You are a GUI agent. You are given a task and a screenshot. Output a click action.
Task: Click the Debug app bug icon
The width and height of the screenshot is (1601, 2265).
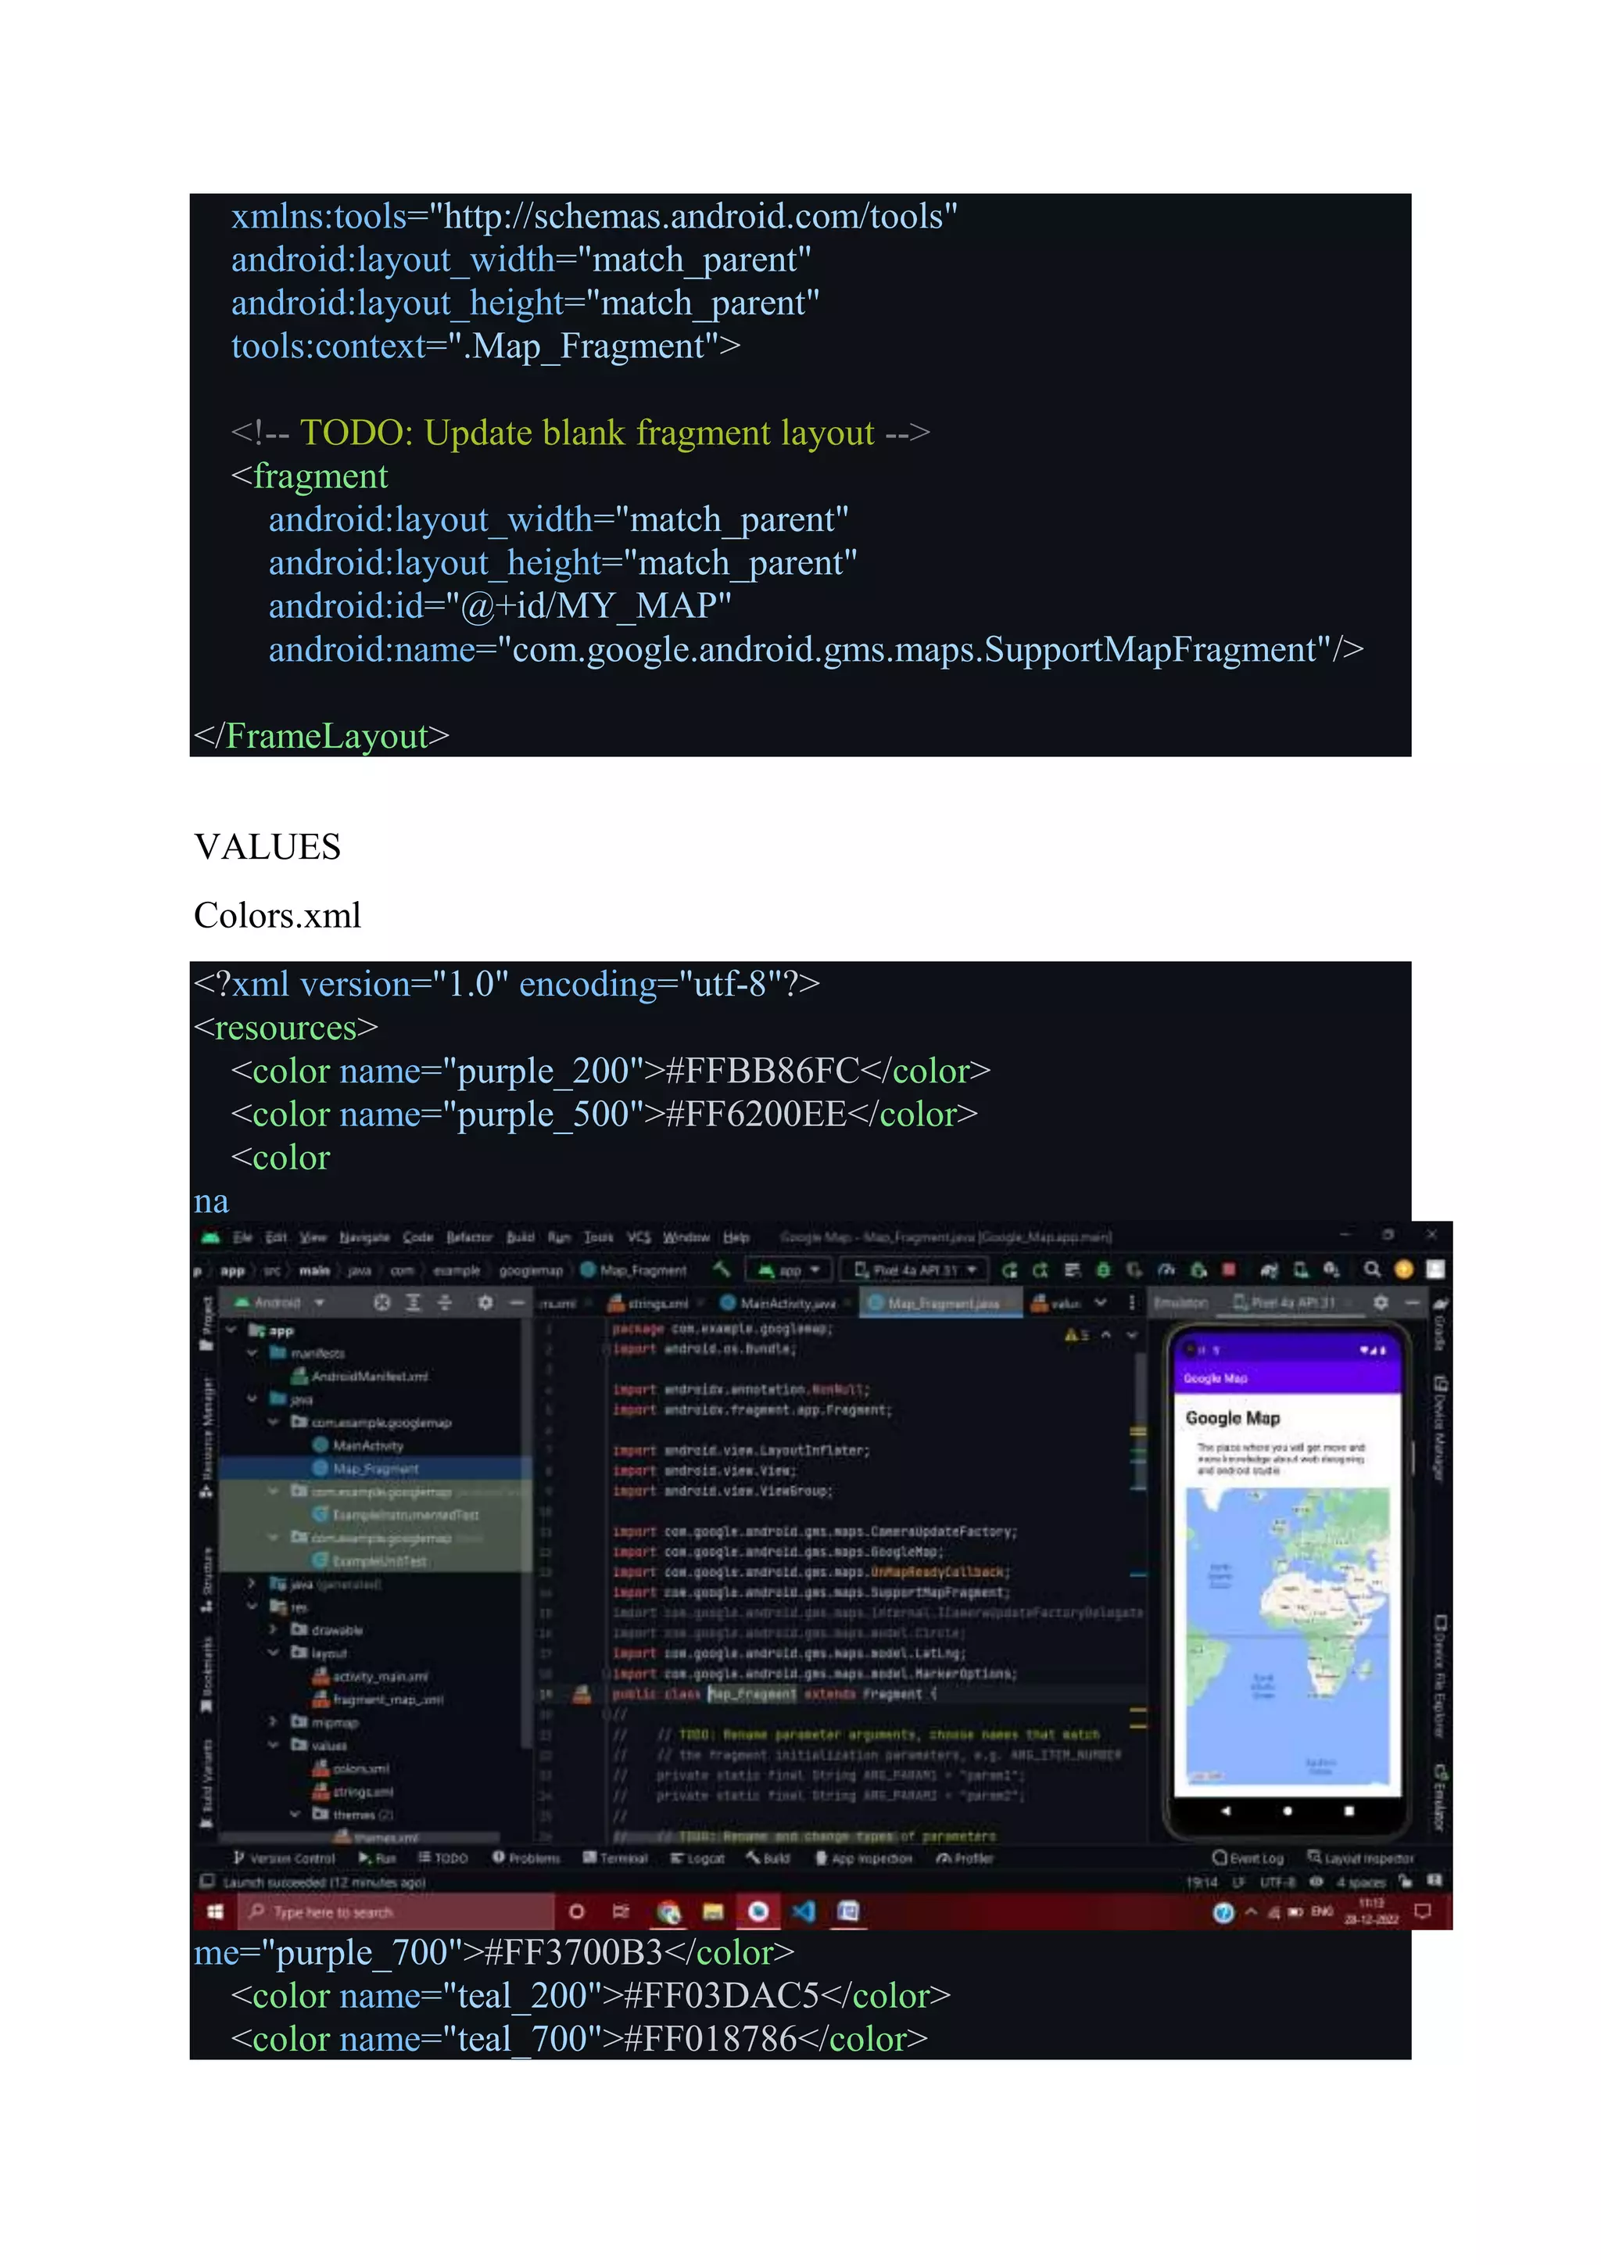(1103, 1269)
